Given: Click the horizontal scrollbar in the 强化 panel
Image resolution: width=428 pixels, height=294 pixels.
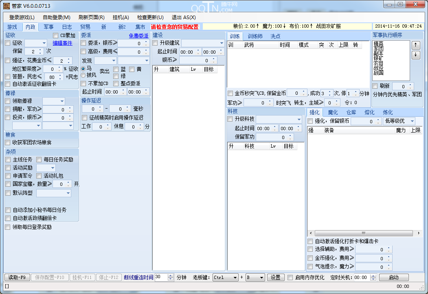Looking at the screenshot, I should (364, 233).
